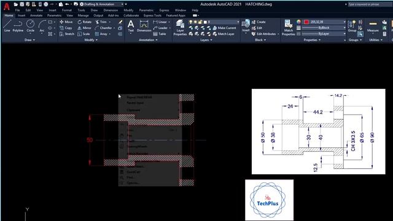Expand the Annotation panel

pyautogui.click(x=148, y=40)
